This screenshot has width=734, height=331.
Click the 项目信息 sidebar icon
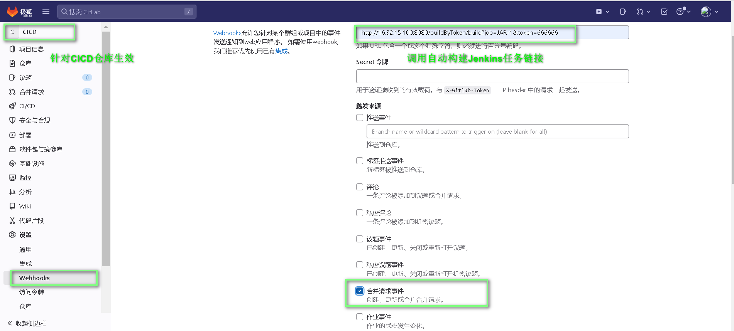point(12,49)
